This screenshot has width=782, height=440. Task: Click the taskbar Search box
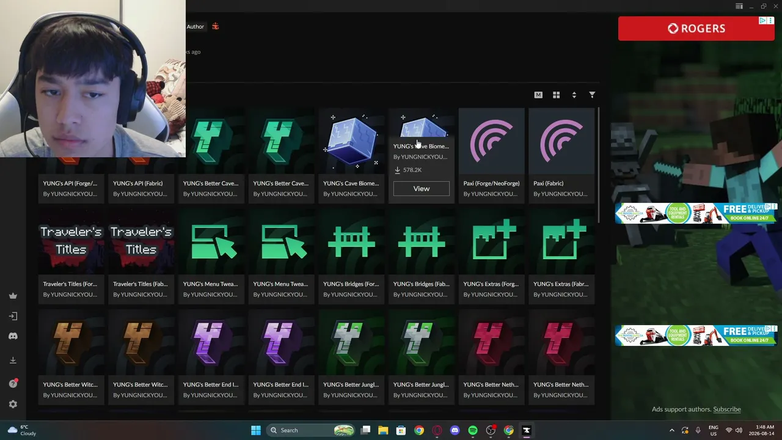click(312, 430)
